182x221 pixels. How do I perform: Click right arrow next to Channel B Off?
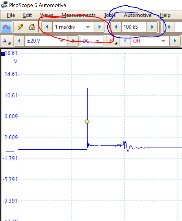pyautogui.click(x=175, y=41)
